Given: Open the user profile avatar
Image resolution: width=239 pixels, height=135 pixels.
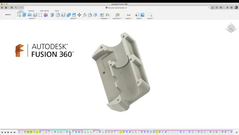Looking at the screenshot, I should pyautogui.click(x=236, y=7).
